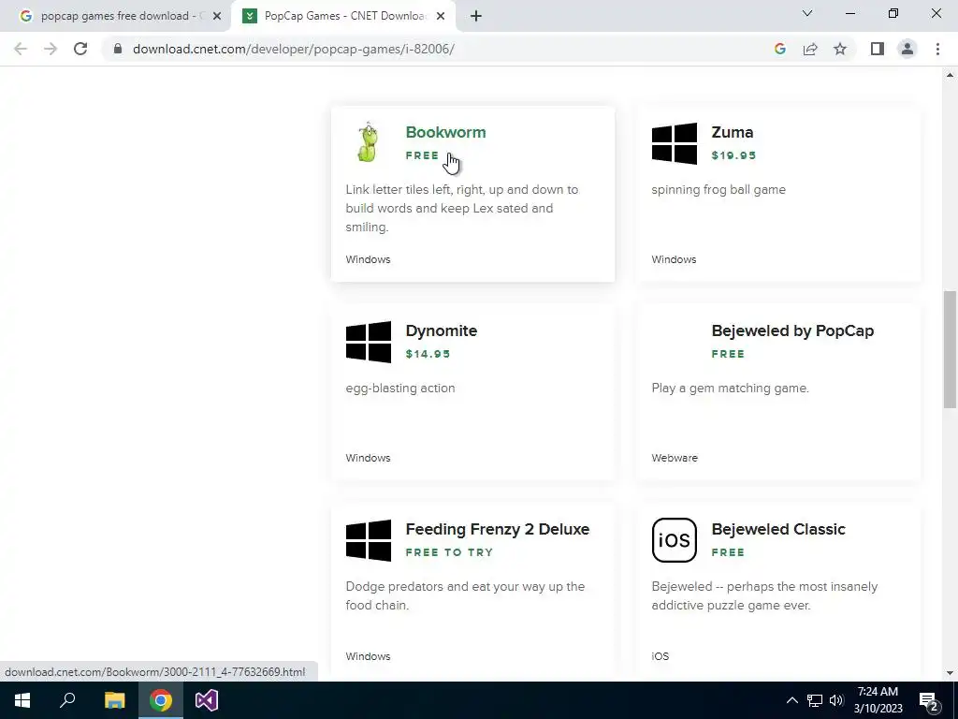This screenshot has width=958, height=719.
Task: Open the Bookworm download link
Action: (445, 132)
